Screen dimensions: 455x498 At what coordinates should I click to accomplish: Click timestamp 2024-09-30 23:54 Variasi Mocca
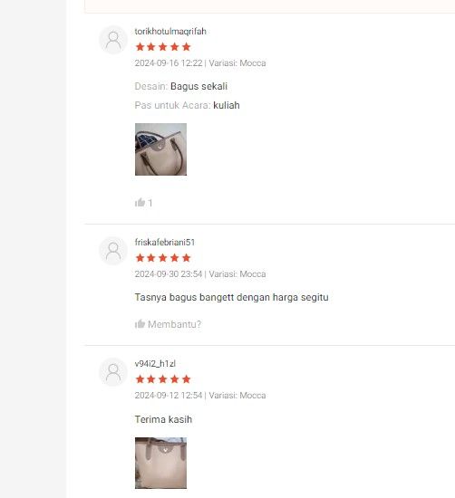pos(200,273)
